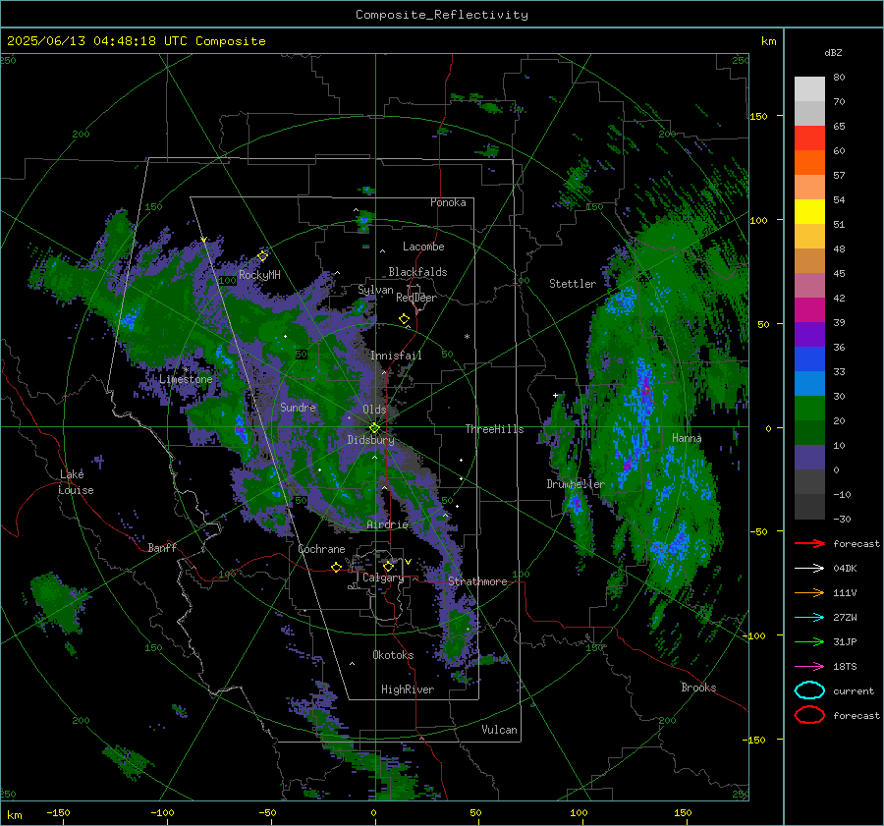Viewport: 884px width, 826px height.
Task: Click the Lacombe city label
Action: point(423,247)
